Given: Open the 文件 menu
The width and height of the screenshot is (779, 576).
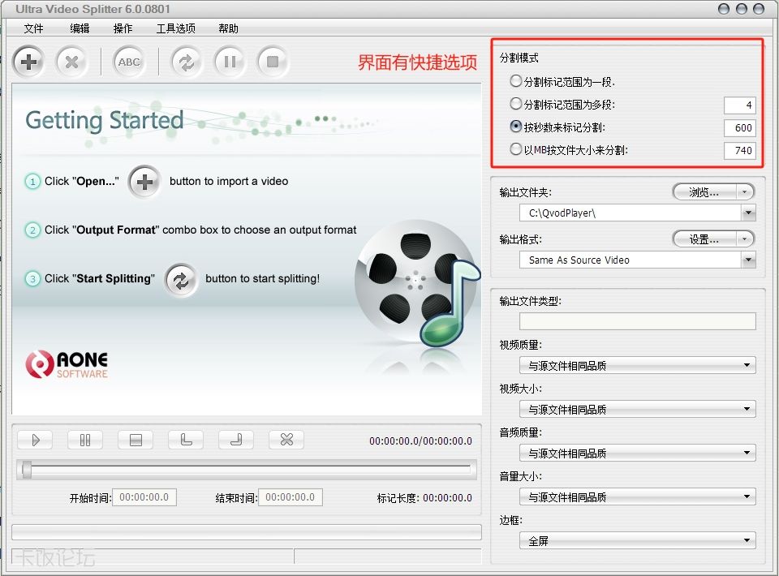Looking at the screenshot, I should click(34, 28).
